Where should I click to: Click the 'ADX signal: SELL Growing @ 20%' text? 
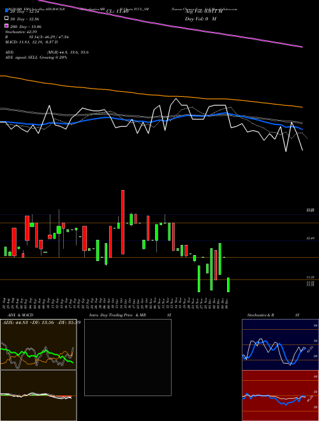pyautogui.click(x=36, y=57)
